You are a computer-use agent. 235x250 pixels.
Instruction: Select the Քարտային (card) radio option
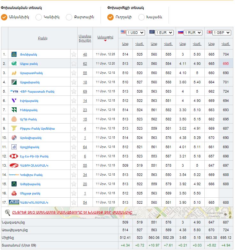click(x=69, y=17)
